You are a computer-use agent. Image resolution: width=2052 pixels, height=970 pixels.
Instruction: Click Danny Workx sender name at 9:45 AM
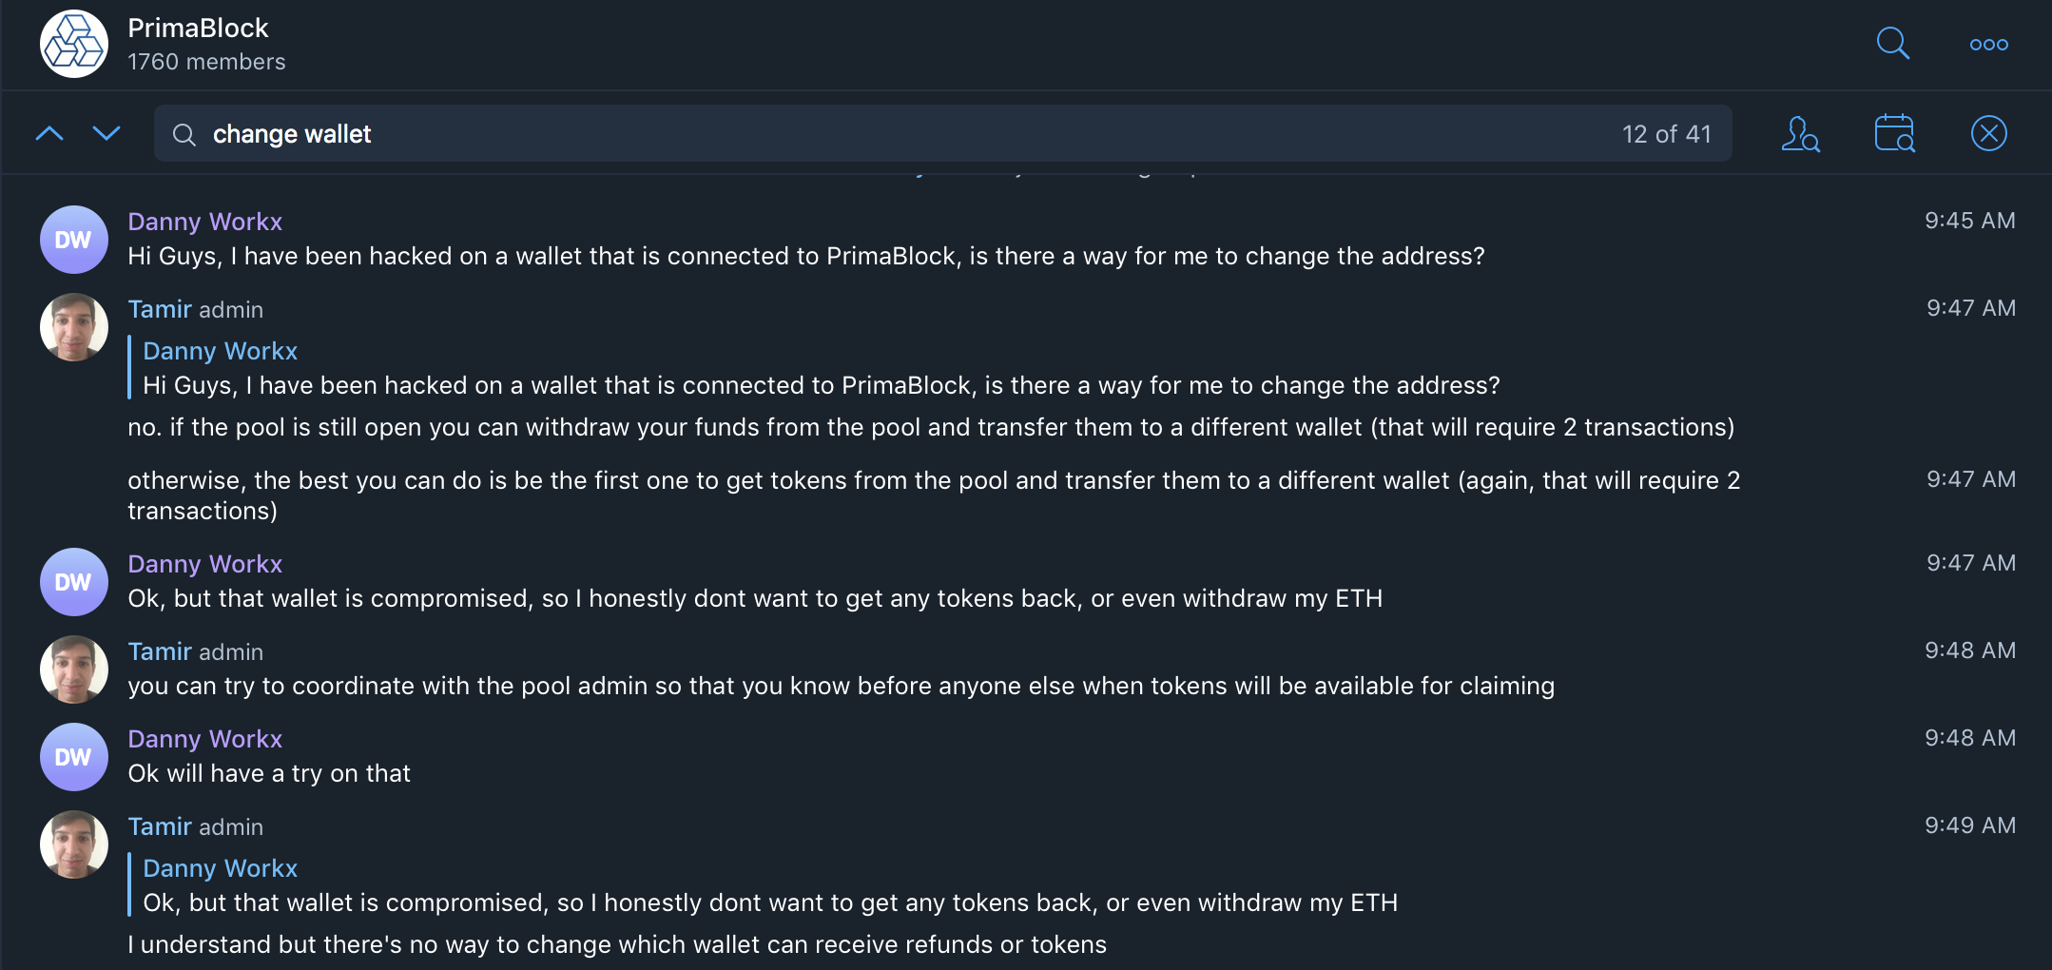205,222
